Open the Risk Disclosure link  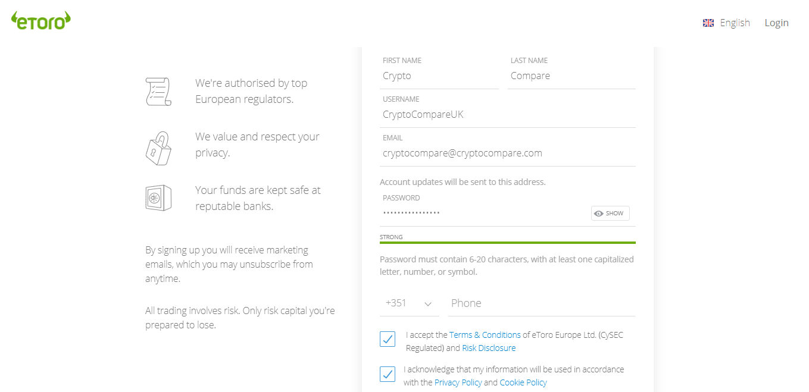coord(489,348)
